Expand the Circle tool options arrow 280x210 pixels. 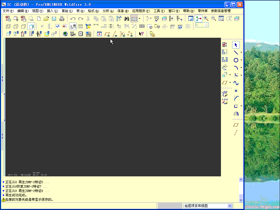click(241, 60)
